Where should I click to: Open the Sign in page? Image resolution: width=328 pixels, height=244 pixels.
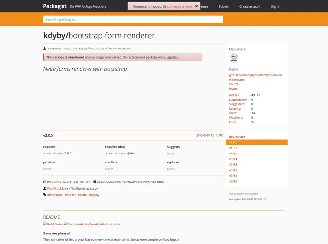point(276,7)
